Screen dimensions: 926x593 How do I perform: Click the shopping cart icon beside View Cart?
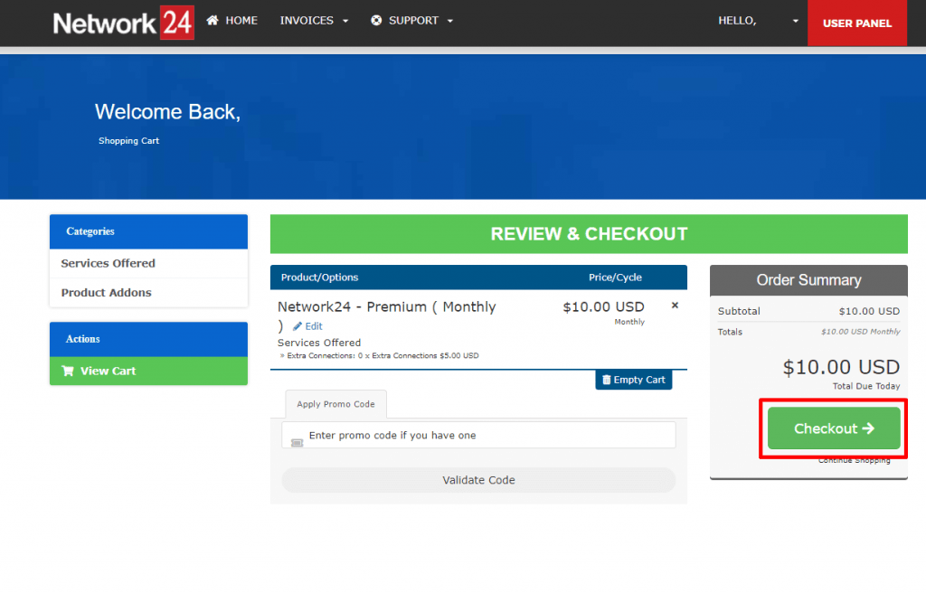(x=68, y=371)
